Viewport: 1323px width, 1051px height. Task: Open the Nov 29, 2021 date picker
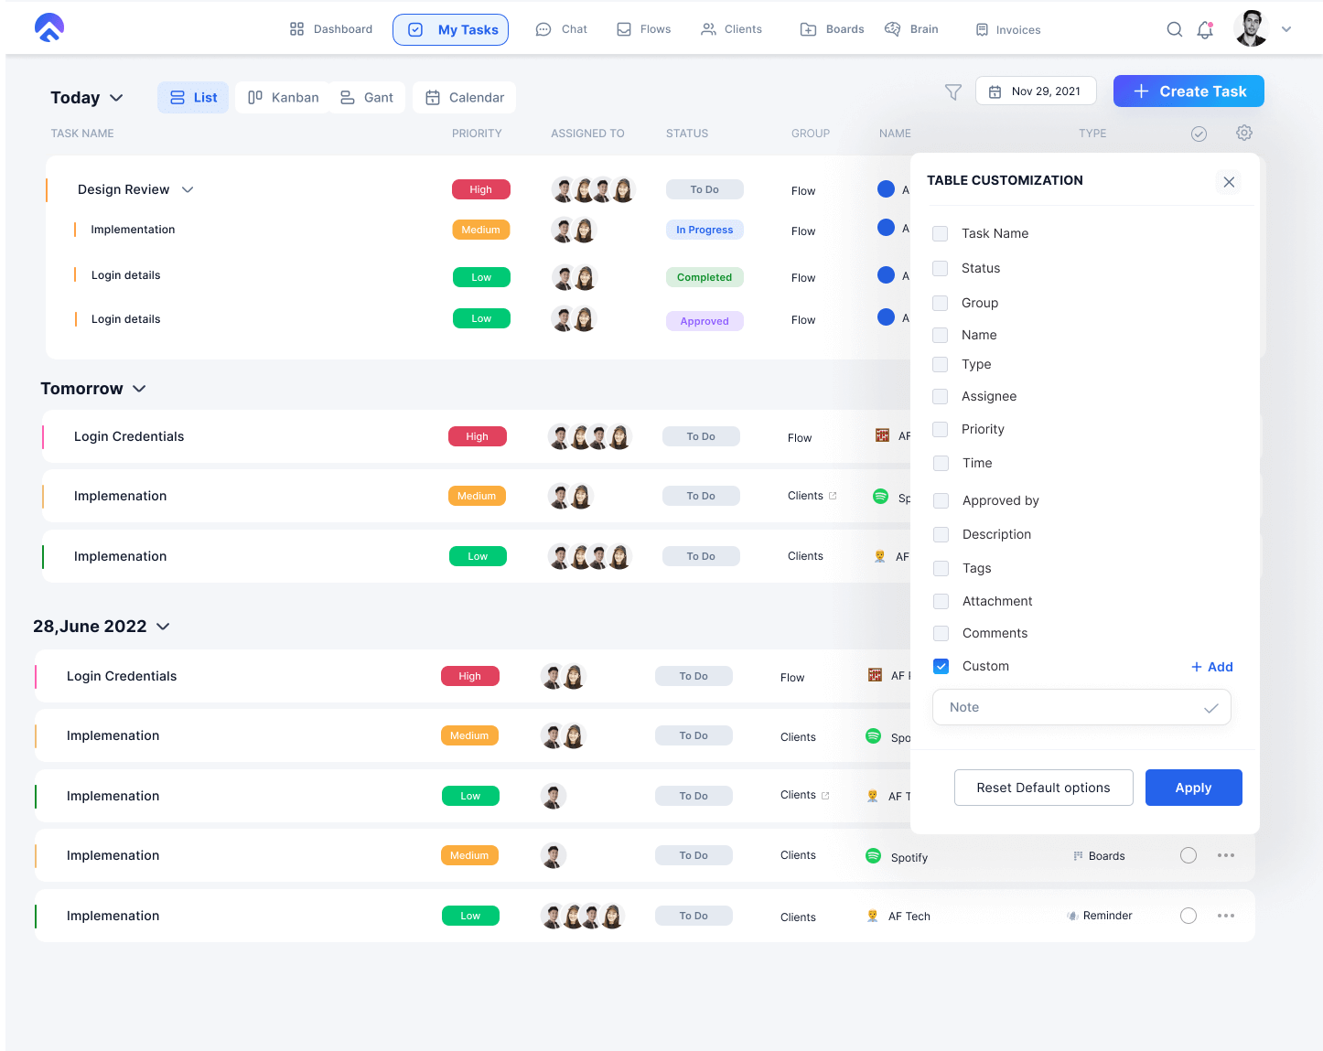(x=1037, y=91)
